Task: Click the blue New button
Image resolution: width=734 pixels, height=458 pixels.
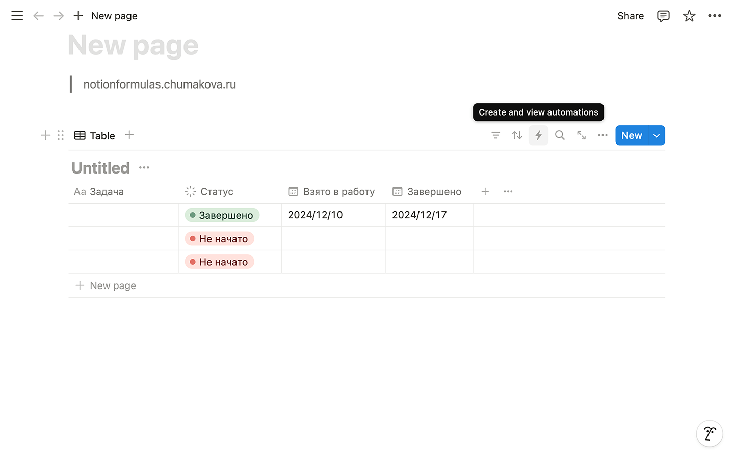Action: pos(632,135)
